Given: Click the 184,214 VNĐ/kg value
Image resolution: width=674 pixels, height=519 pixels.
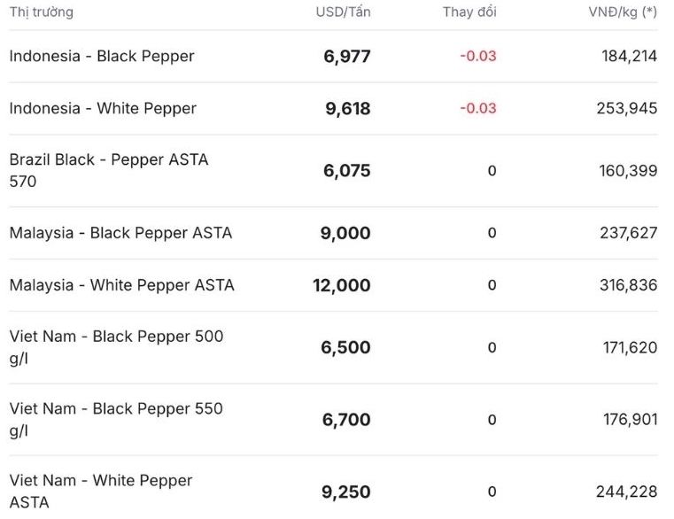Looking at the screenshot, I should click(629, 56).
